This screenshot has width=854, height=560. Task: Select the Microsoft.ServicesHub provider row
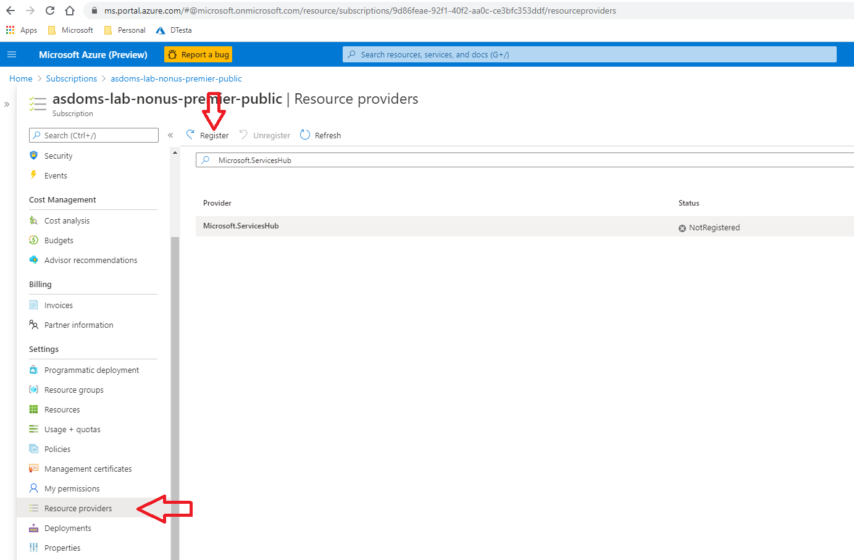pyautogui.click(x=525, y=227)
